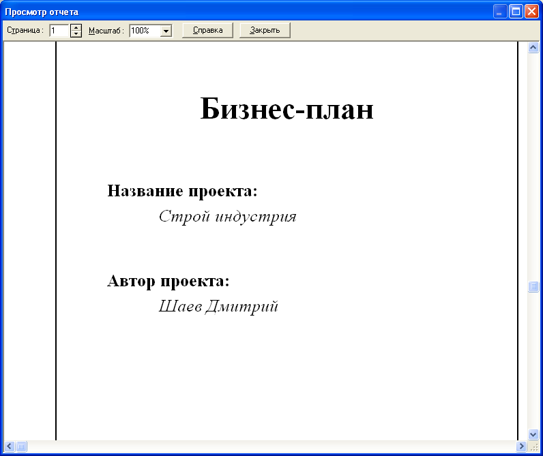The height and width of the screenshot is (456, 543).
Task: Click into the Страница number field
Action: click(x=59, y=31)
